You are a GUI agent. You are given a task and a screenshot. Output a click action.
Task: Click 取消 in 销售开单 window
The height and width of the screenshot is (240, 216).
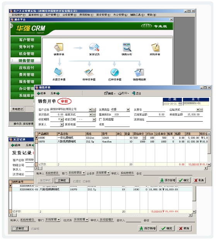[199, 180]
